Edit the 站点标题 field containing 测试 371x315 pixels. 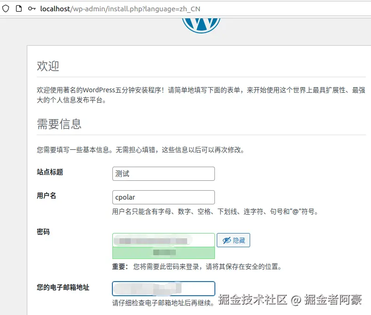point(164,174)
